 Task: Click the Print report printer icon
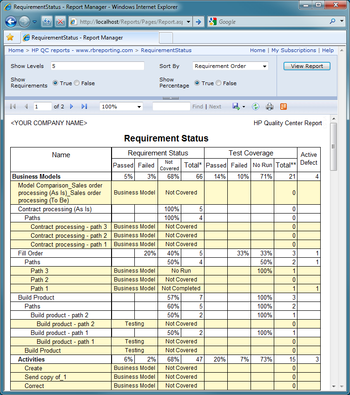pyautogui.click(x=270, y=107)
